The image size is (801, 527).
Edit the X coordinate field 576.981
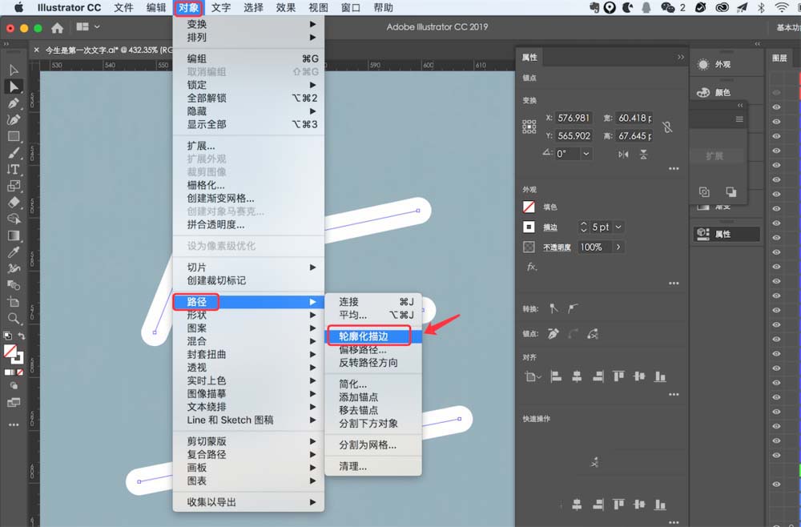click(574, 118)
